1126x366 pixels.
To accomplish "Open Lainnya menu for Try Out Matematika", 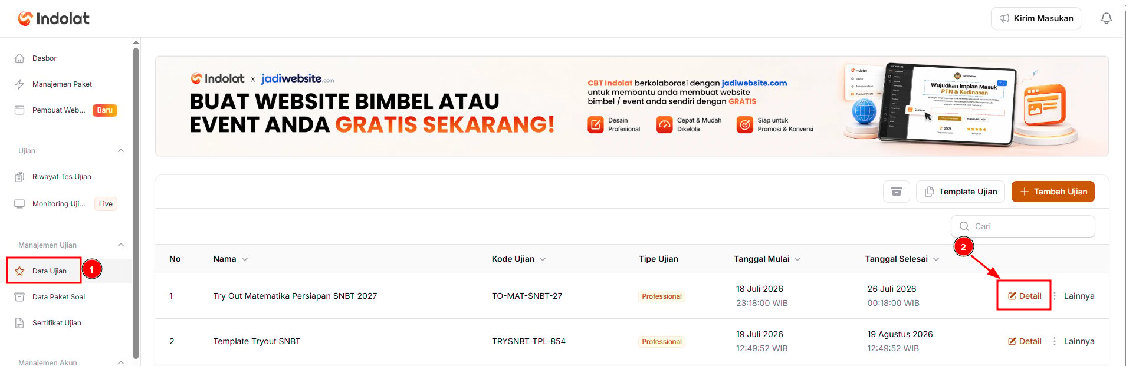I will (1079, 296).
